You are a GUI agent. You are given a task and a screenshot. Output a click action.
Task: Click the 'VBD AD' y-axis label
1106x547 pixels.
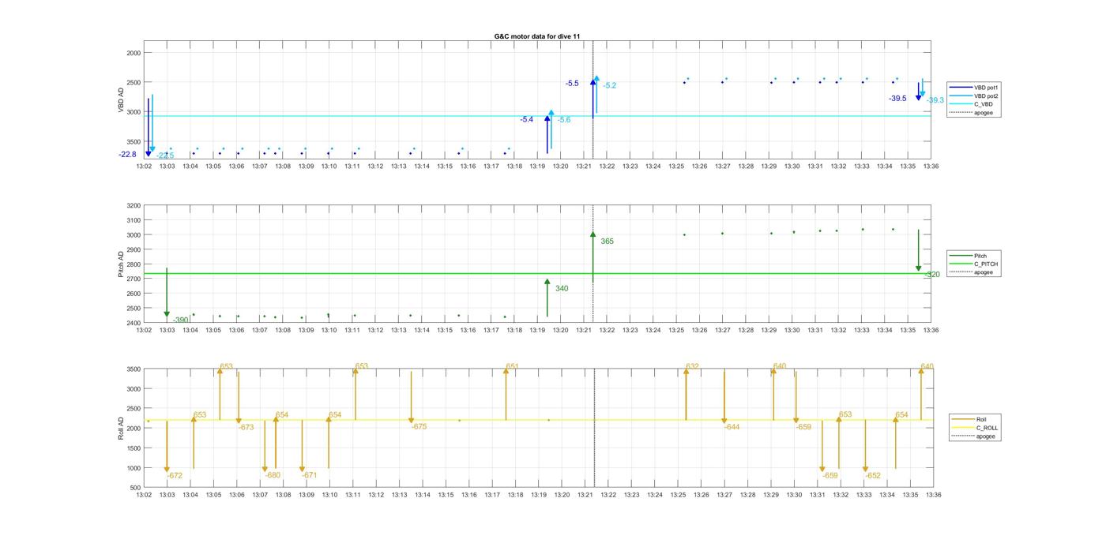tap(121, 100)
